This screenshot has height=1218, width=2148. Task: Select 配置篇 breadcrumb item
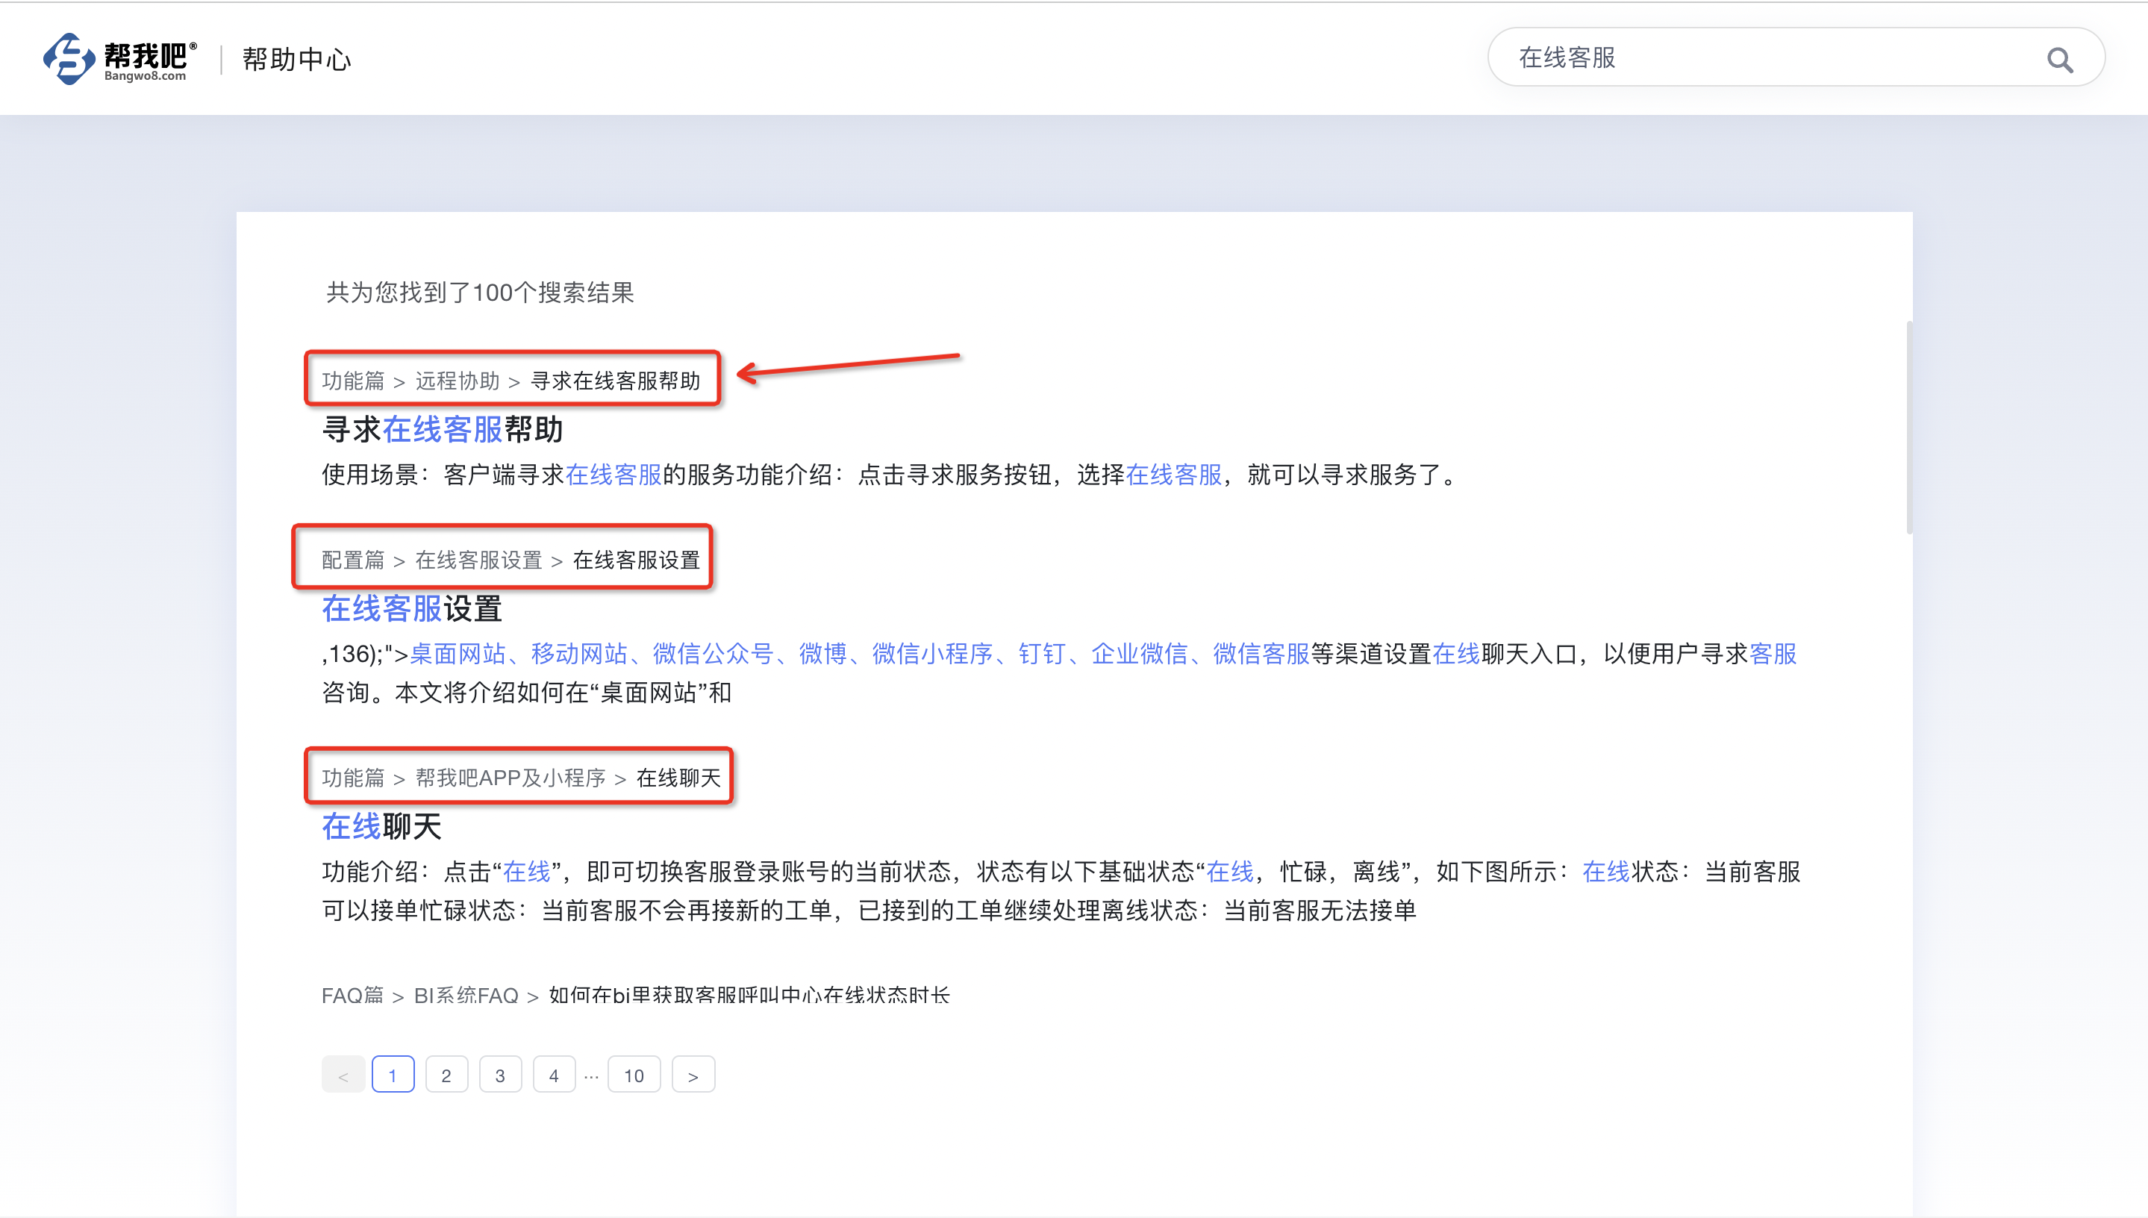(x=353, y=560)
